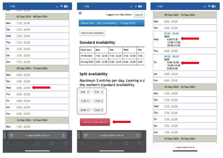
Task: Tap the Safari share icon in the left phone
Action: [37, 143]
